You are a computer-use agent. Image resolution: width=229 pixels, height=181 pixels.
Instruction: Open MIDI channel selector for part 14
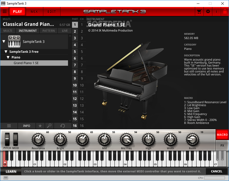click(x=82, y=112)
